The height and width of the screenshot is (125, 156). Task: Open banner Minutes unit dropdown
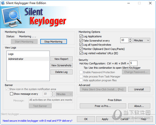click(64, 94)
